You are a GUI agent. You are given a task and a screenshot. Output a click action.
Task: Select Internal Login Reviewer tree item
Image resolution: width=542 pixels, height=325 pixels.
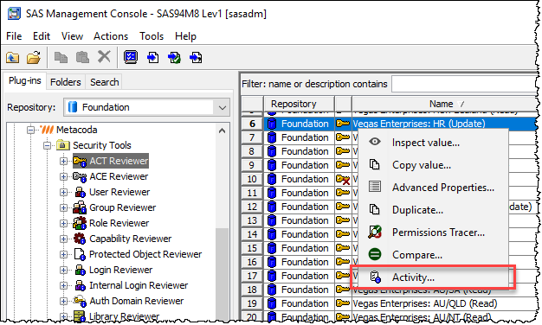pyautogui.click(x=139, y=285)
